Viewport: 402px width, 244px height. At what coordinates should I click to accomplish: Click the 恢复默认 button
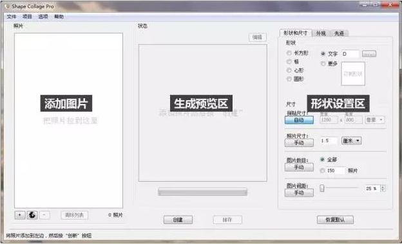click(x=335, y=220)
